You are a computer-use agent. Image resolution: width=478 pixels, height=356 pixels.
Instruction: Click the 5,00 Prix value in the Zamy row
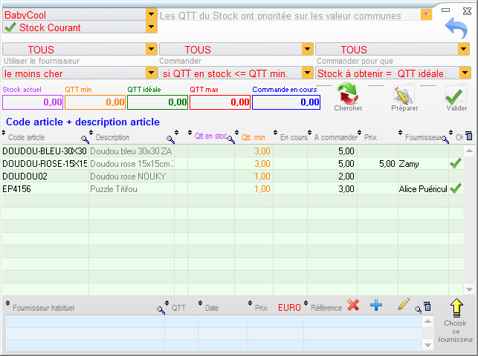pos(387,164)
